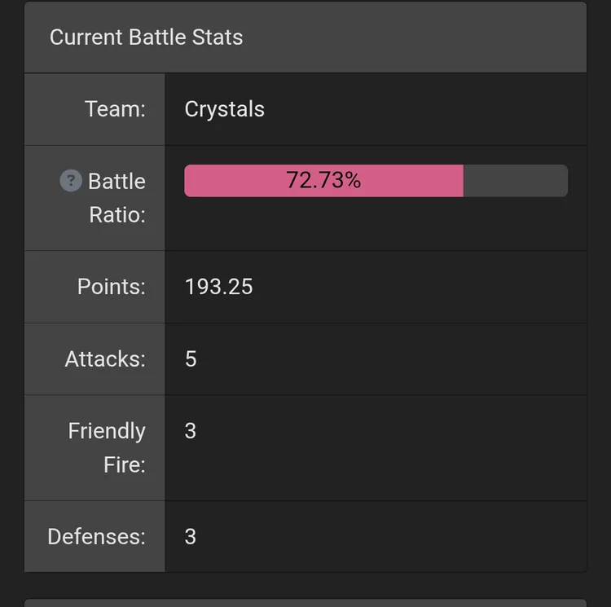Select the Current Battle Stats header

click(x=146, y=37)
